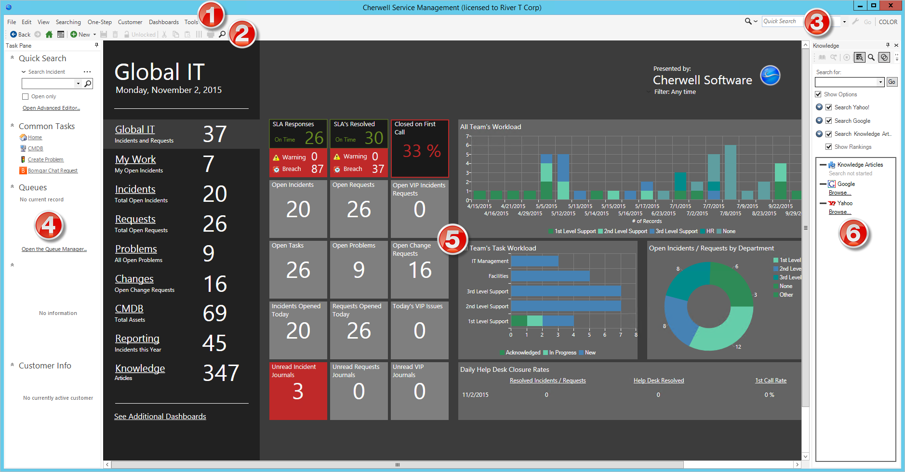Open the Bomgar Chat Request link
905x472 pixels.
(53, 170)
